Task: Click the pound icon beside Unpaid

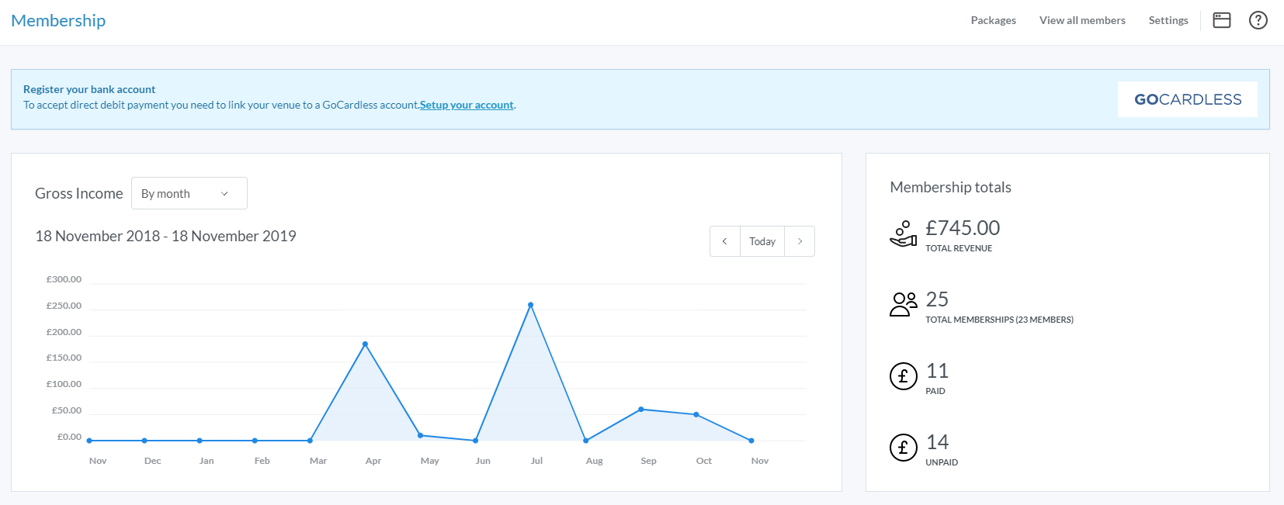Action: [903, 448]
